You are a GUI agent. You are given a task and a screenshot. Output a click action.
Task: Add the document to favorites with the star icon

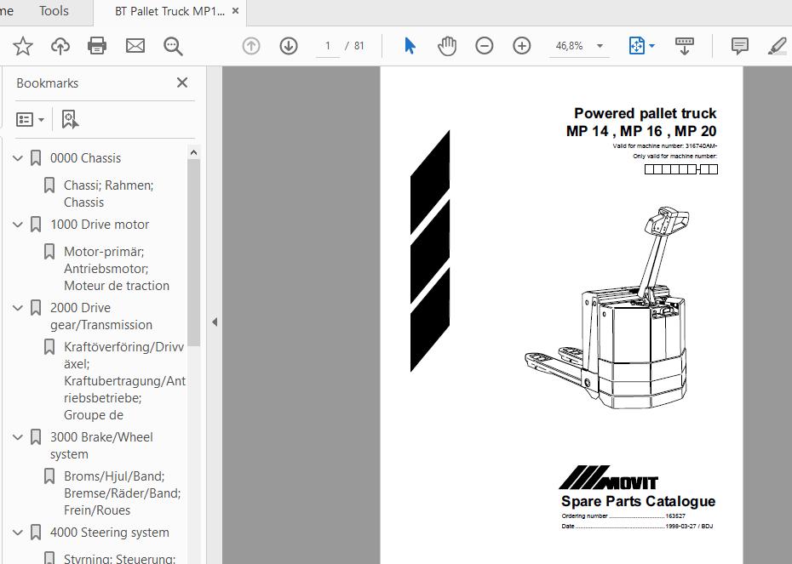click(23, 46)
